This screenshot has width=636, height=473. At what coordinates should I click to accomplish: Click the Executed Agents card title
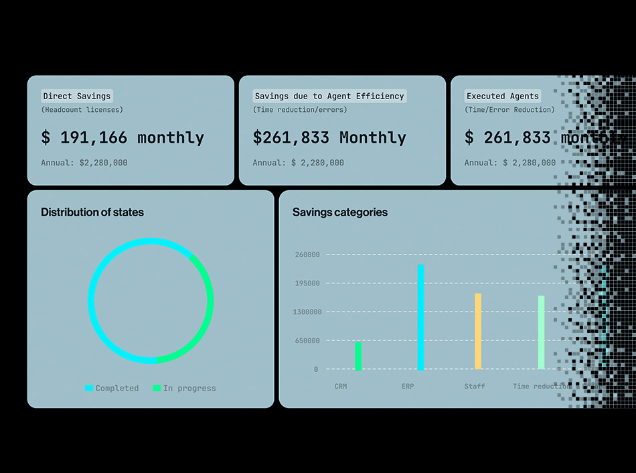point(502,96)
